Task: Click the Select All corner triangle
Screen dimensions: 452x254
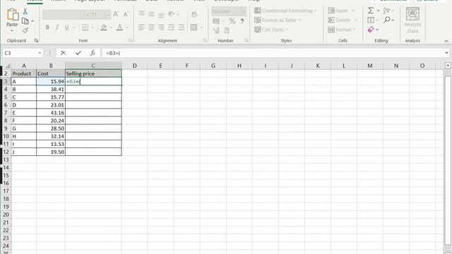Action: pyautogui.click(x=7, y=66)
